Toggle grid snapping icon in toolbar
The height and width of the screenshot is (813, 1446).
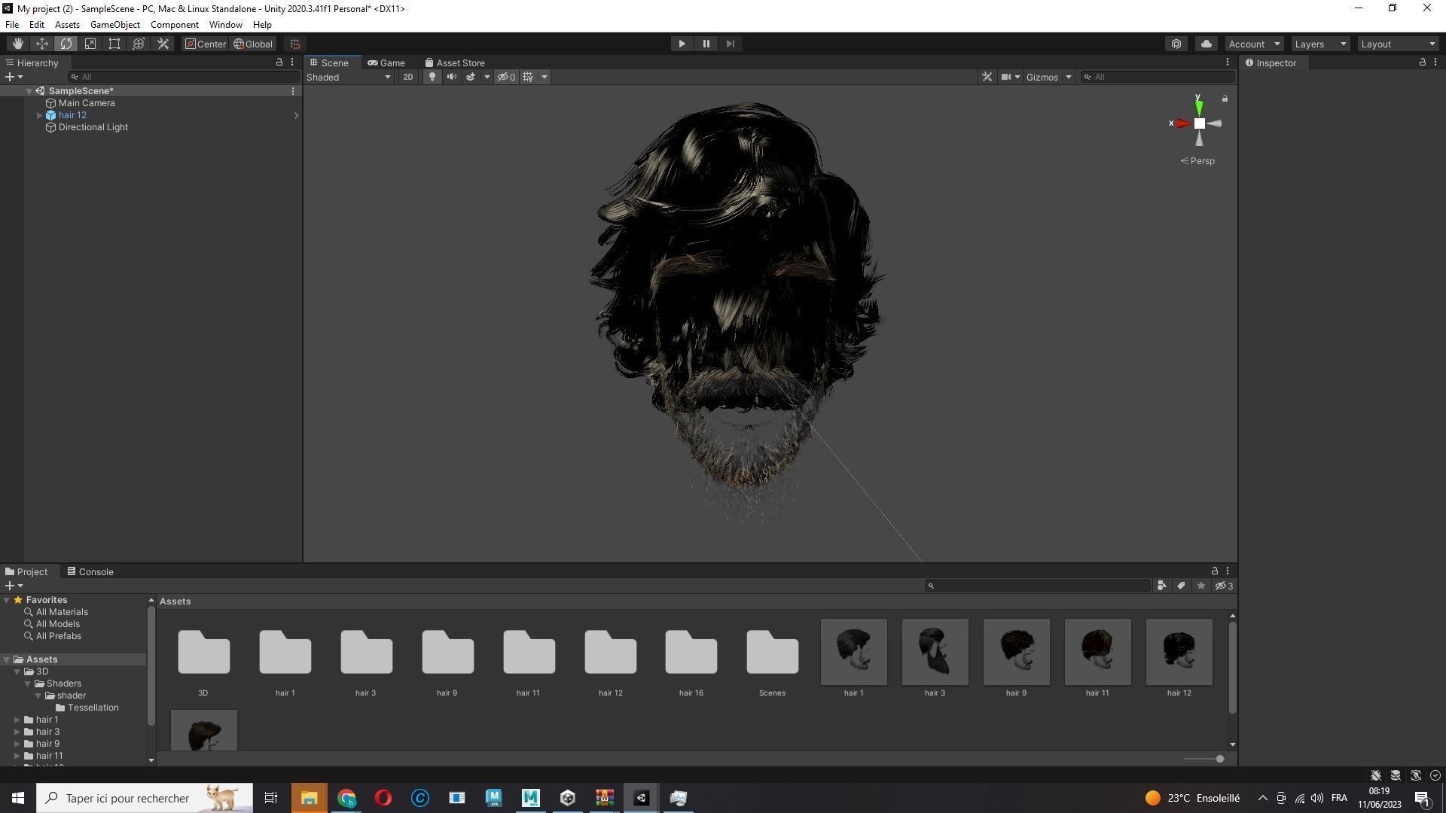pos(295,44)
